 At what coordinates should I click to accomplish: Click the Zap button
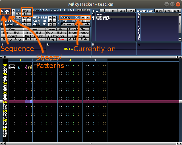(x=12, y=29)
